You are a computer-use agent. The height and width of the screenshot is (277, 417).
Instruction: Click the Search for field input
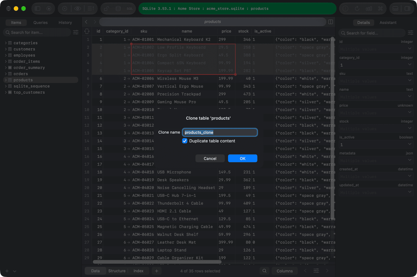(372, 33)
